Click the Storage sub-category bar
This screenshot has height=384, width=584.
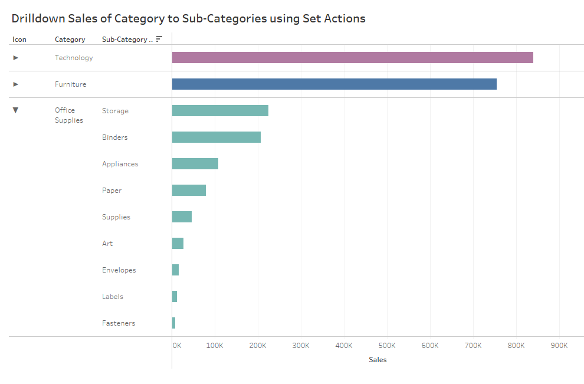click(x=220, y=111)
